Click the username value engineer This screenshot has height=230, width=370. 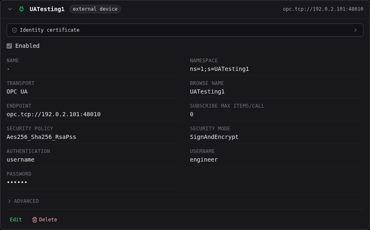point(204,160)
